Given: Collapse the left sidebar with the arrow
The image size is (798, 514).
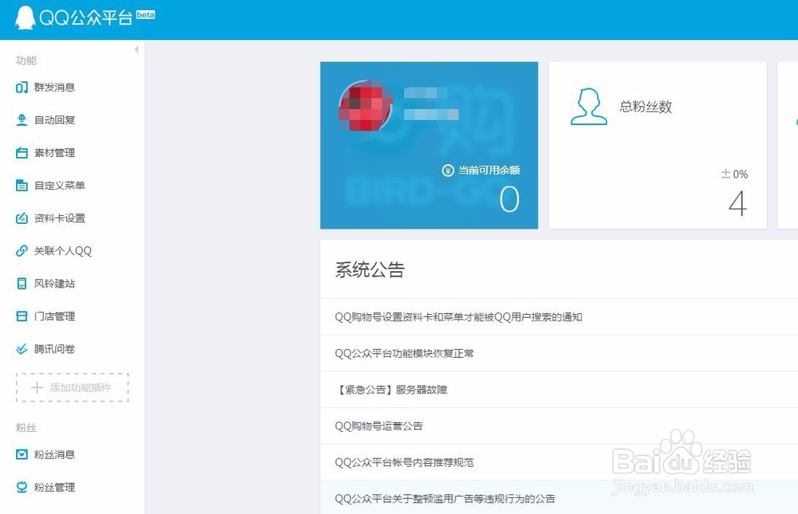Looking at the screenshot, I should [137, 49].
